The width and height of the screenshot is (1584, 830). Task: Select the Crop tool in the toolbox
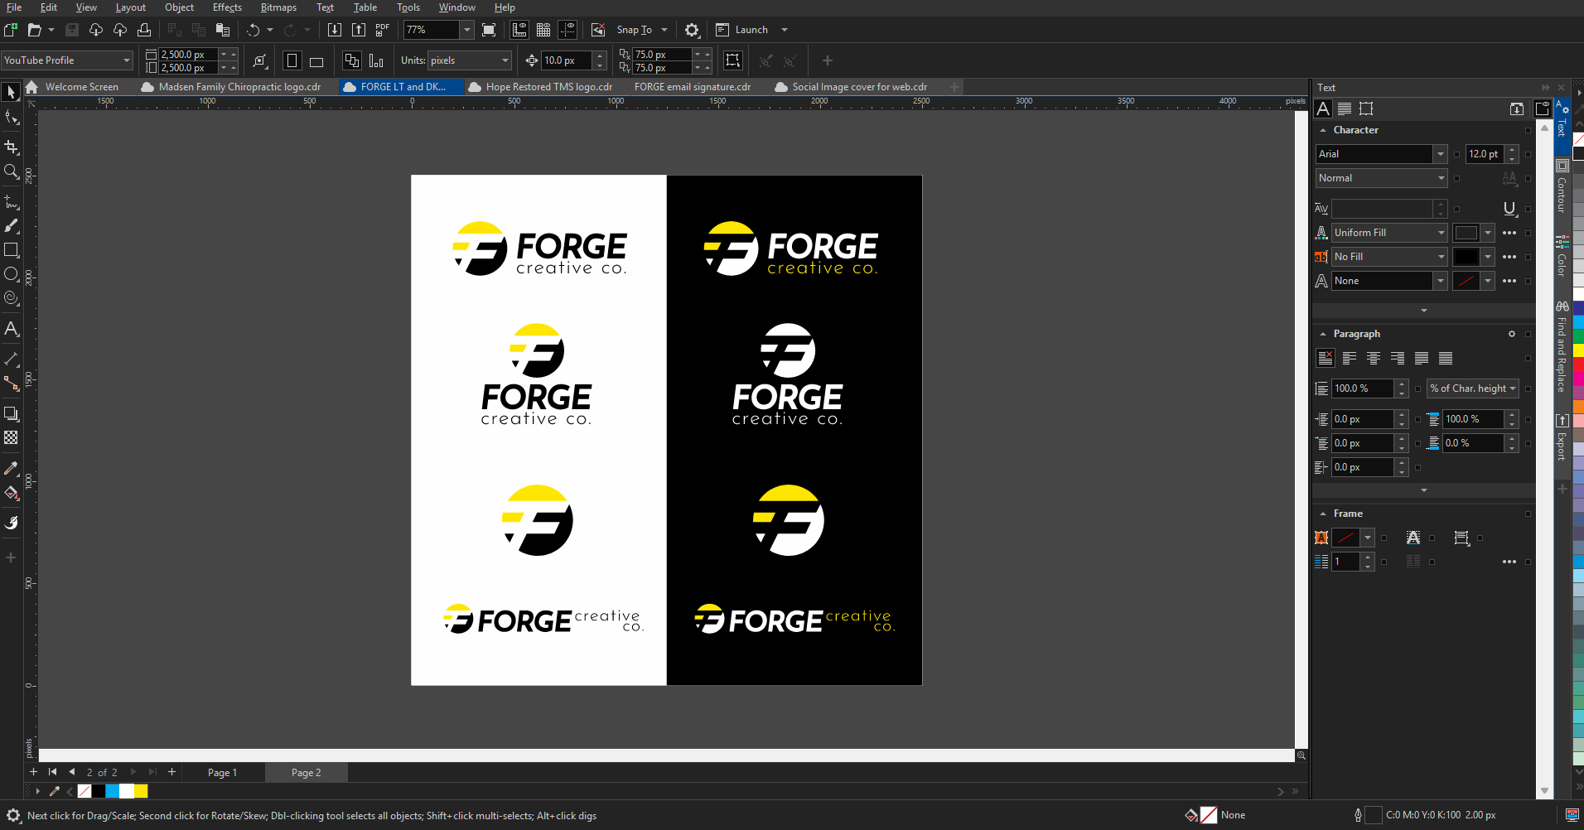pyautogui.click(x=12, y=147)
